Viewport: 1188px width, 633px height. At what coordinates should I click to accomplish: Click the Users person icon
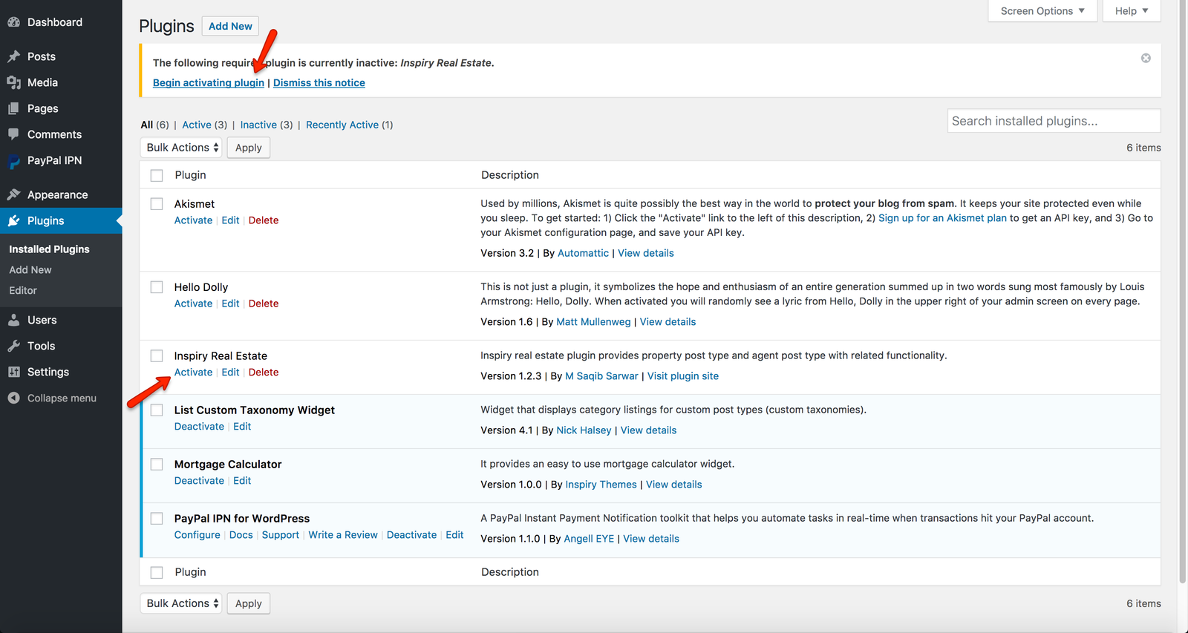13,320
